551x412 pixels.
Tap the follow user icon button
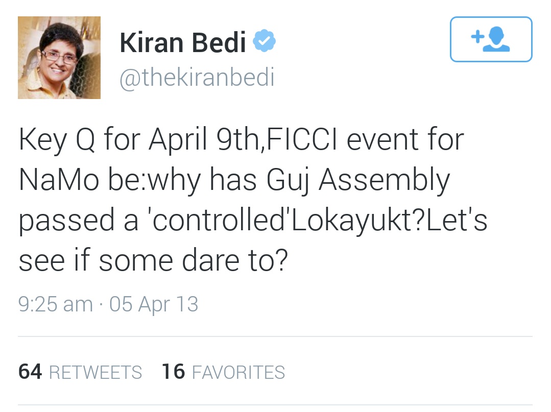click(491, 39)
